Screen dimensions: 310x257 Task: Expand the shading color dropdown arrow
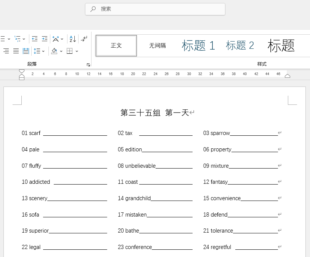tap(61, 51)
